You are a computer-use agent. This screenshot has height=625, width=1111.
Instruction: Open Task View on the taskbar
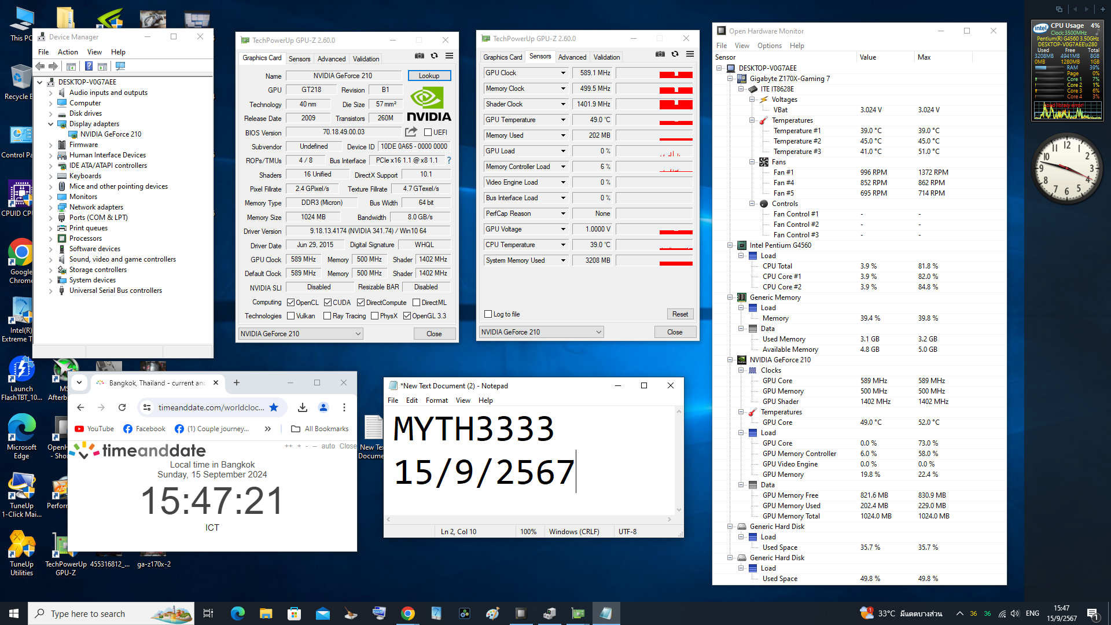[x=208, y=613]
